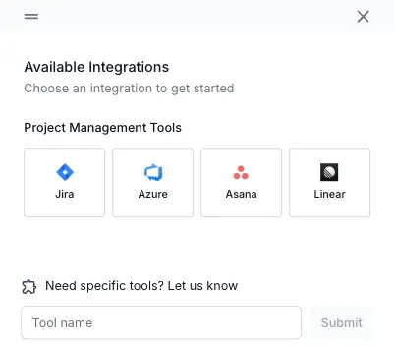Choose the Asana integration card
This screenshot has height=359, width=394.
click(241, 182)
